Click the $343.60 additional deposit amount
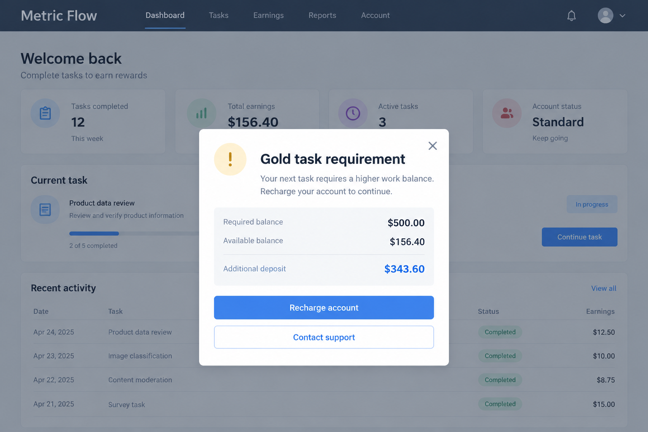Screen dimensions: 648x432 404,269
